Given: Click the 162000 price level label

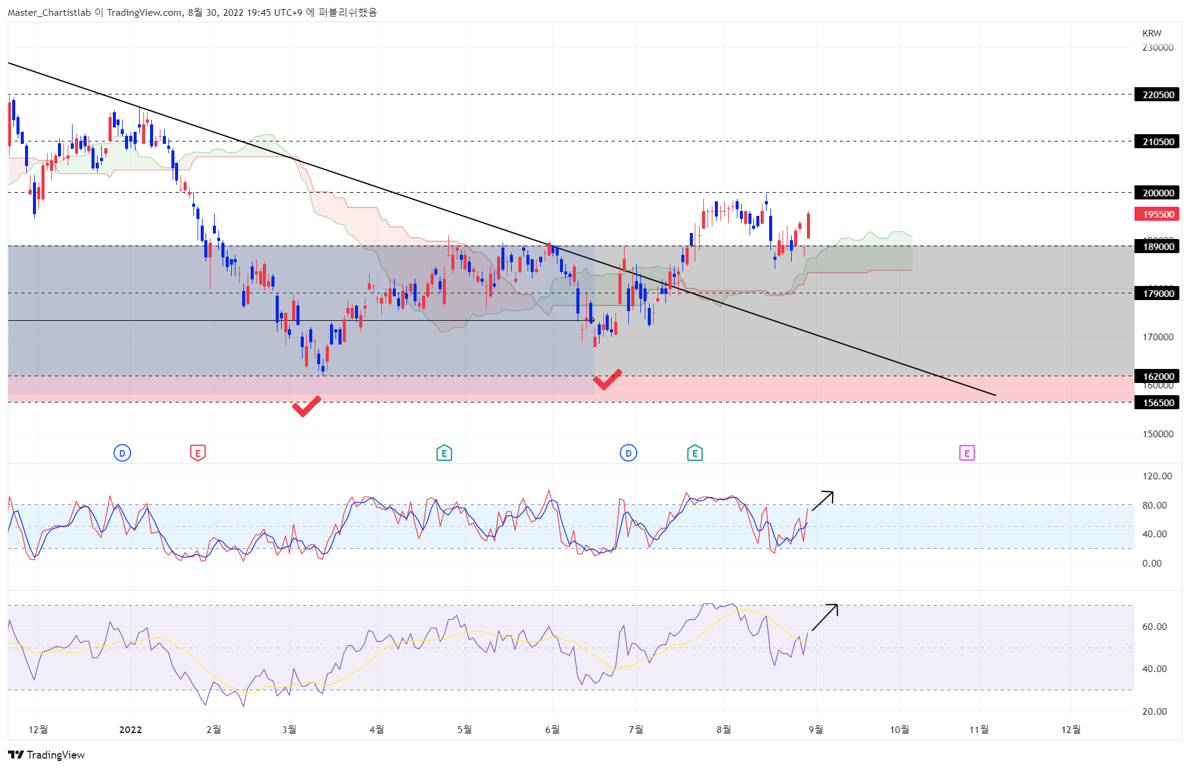Looking at the screenshot, I should 1157,376.
